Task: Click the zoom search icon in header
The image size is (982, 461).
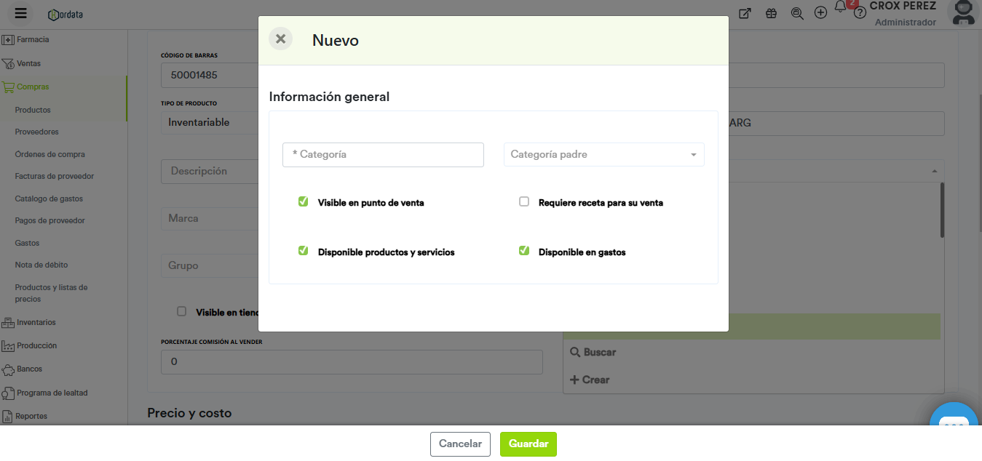Action: pyautogui.click(x=796, y=13)
